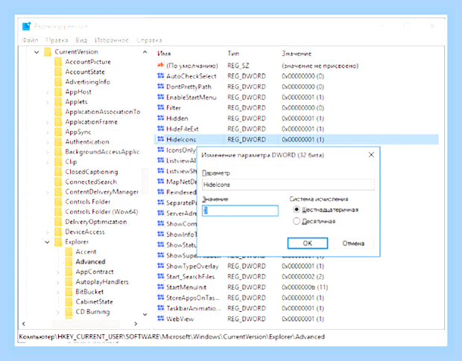Select the Controls Folder (Wow64) key
Viewport: 462px width, 361px height.
click(101, 212)
